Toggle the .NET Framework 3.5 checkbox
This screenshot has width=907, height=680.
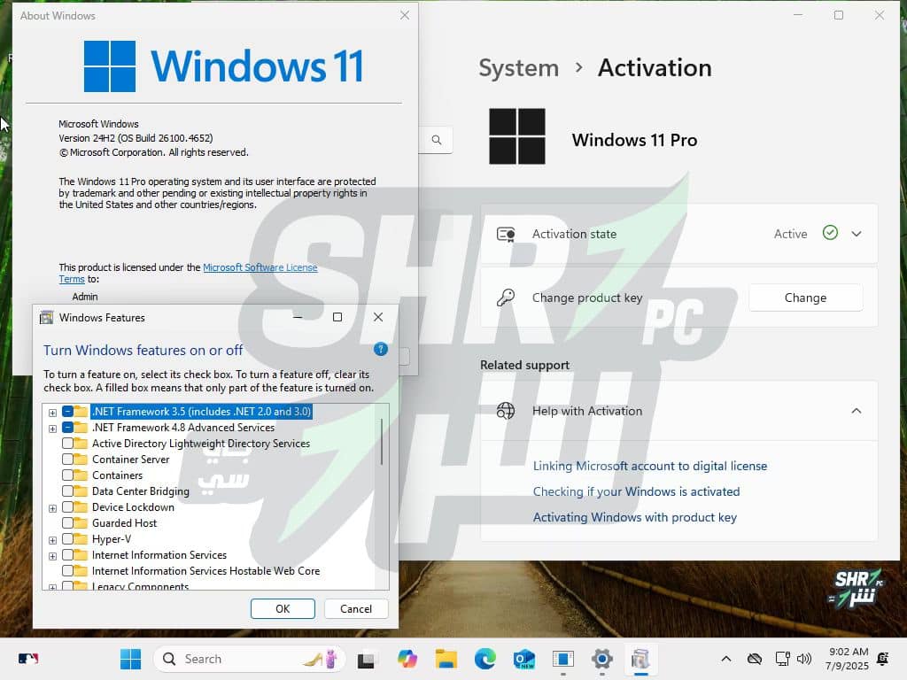click(x=67, y=412)
